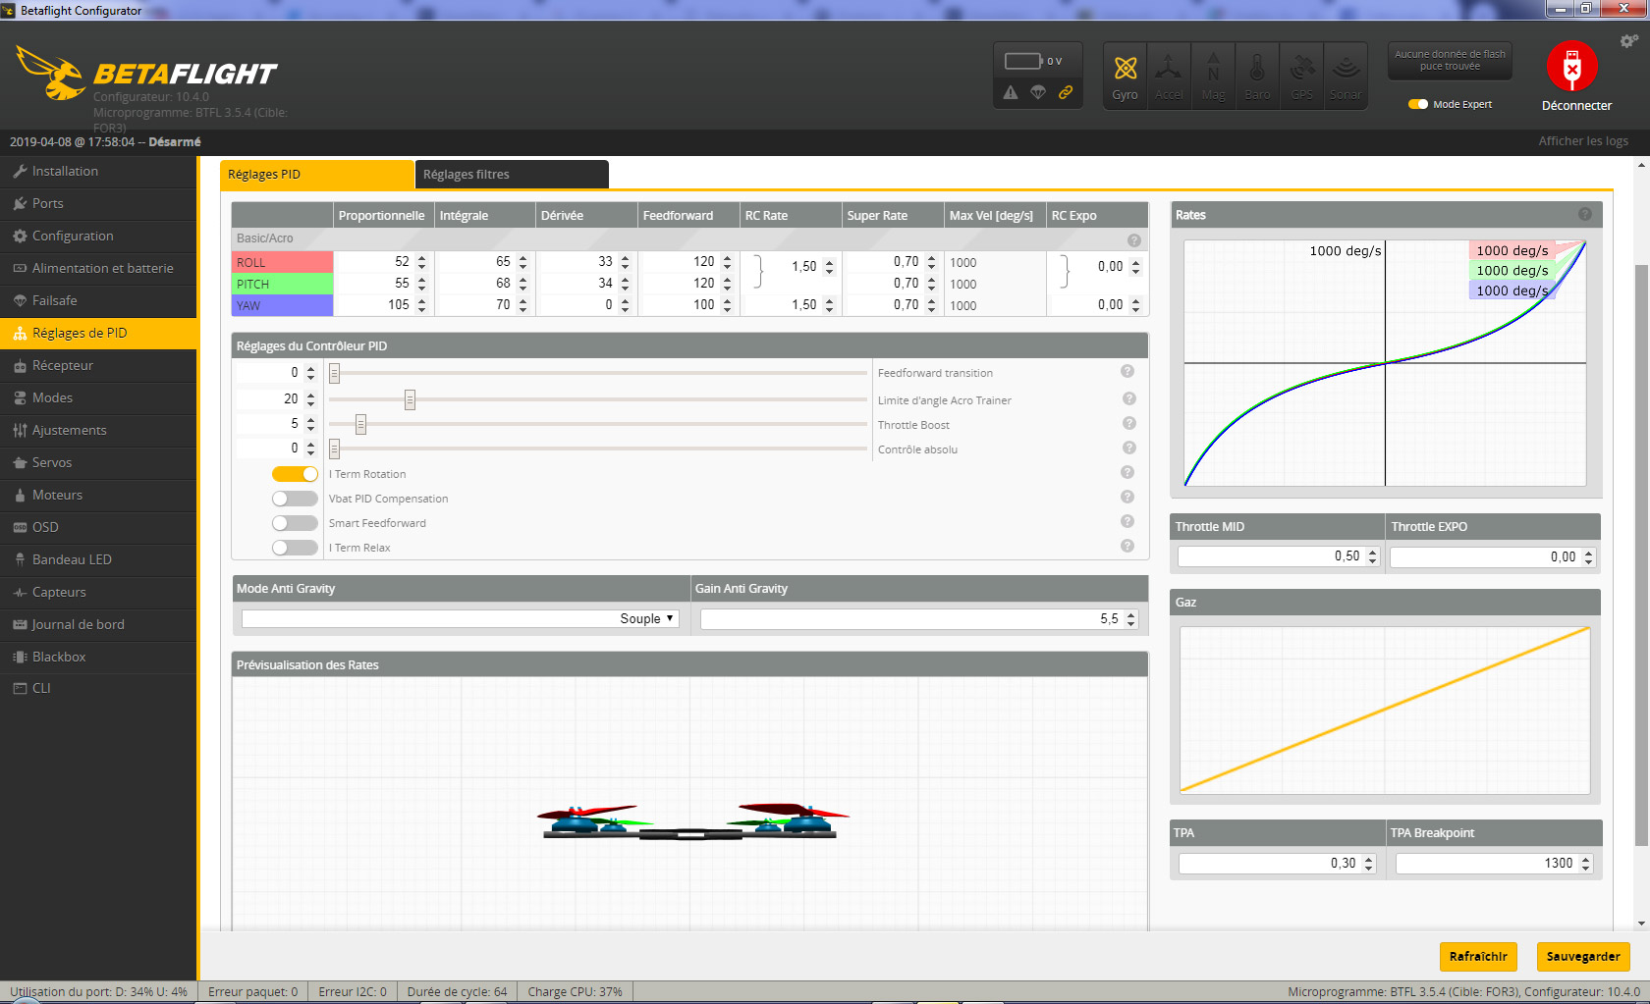Screen dimensions: 1650x1004
Task: Open the Ports section
Action: 98,203
